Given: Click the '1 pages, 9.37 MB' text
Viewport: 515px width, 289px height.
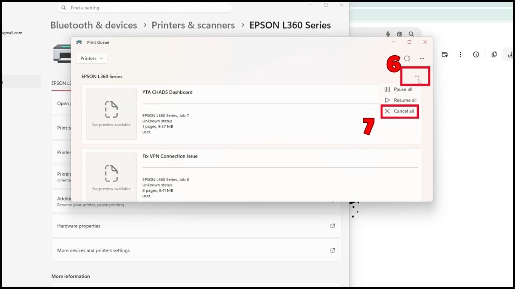Looking at the screenshot, I should (158, 126).
